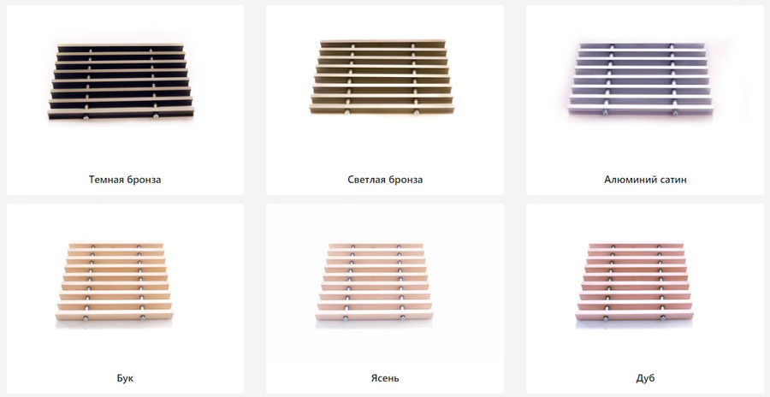The image size is (770, 397).
Task: Click the Бук label text
Action: [x=125, y=378]
